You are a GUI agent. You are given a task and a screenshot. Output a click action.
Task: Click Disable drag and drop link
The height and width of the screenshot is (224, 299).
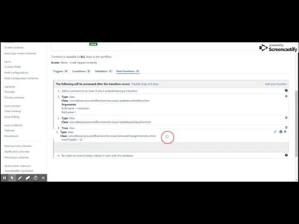[x=145, y=84]
